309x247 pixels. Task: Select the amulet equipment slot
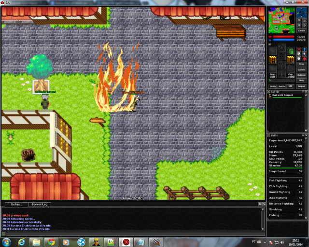tap(281, 47)
